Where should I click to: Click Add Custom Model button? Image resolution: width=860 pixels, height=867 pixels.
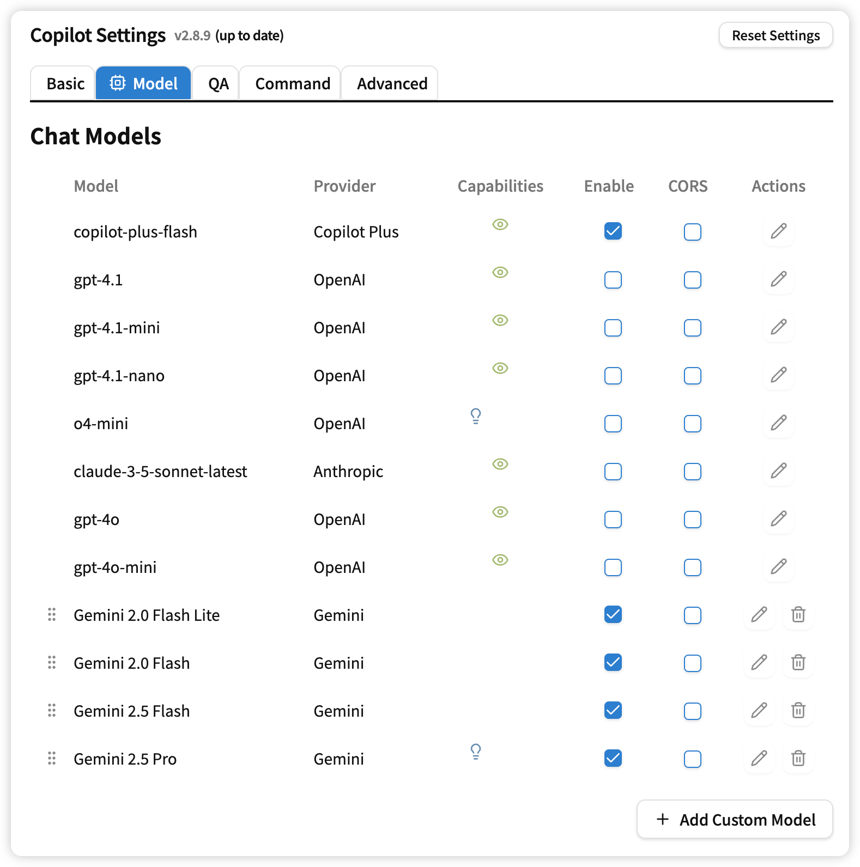tap(735, 819)
